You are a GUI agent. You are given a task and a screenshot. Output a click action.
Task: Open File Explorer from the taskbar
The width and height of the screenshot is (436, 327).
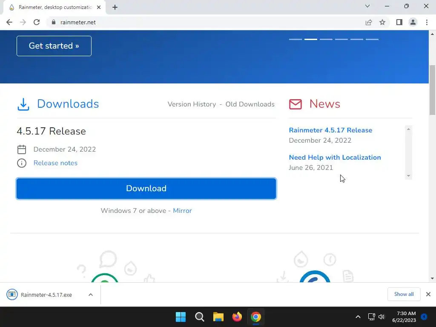[x=218, y=317]
